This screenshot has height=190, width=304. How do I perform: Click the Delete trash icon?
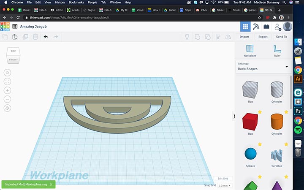tap(35, 37)
